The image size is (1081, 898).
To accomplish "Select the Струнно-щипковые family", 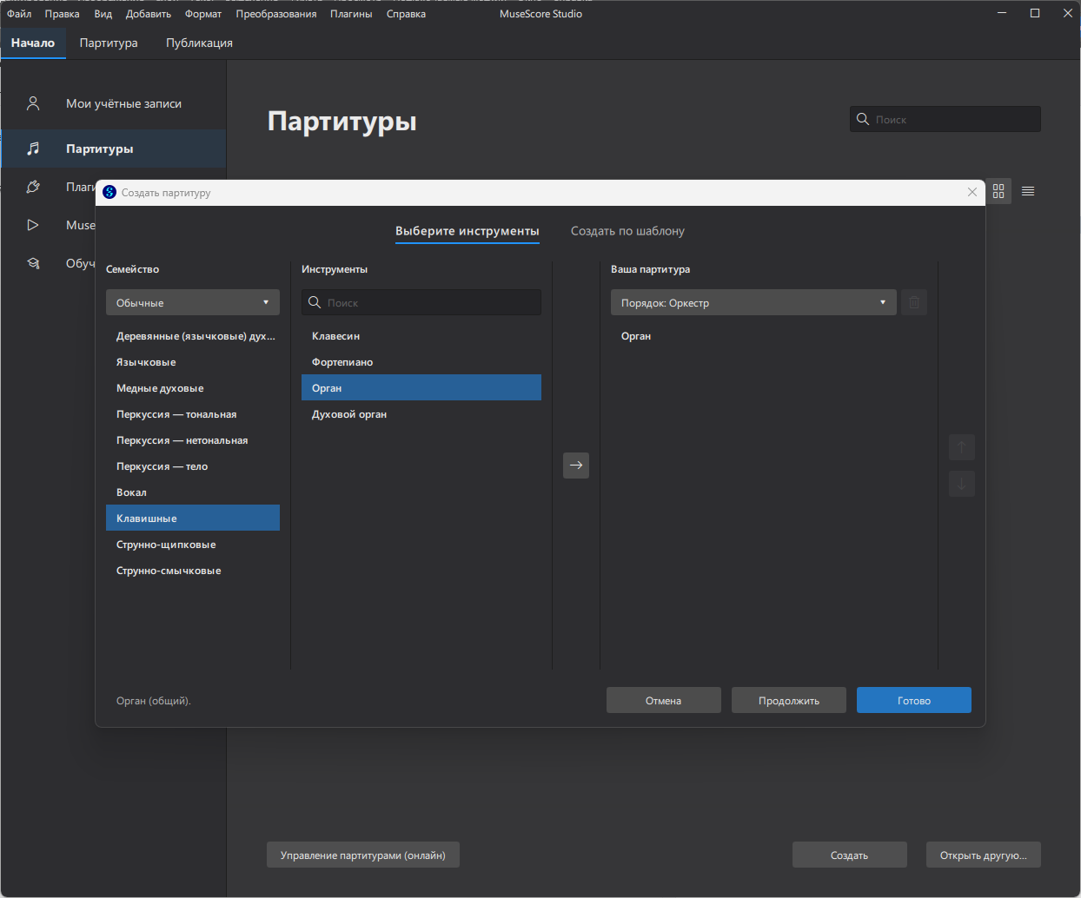I will pos(193,544).
